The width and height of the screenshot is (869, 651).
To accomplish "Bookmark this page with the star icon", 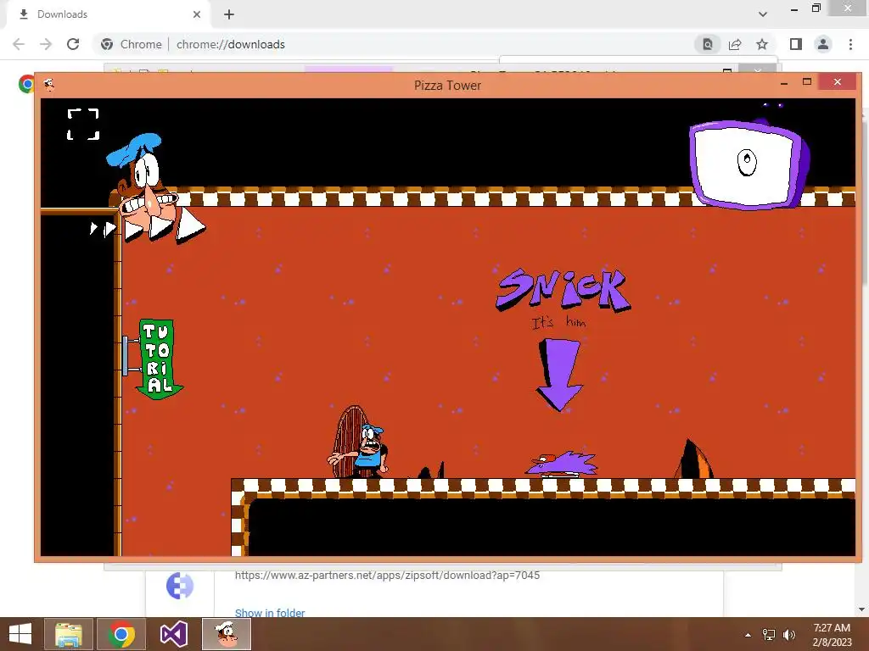I will (x=762, y=44).
